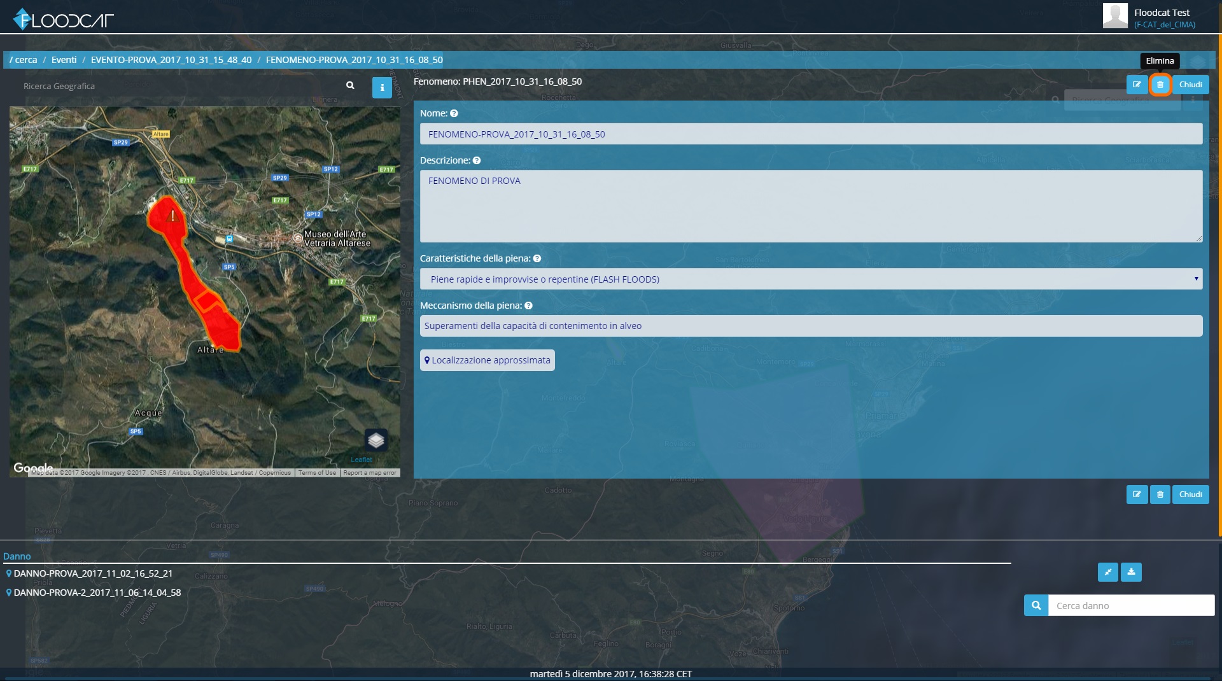Click the top edit phenomenon icon

[1137, 85]
